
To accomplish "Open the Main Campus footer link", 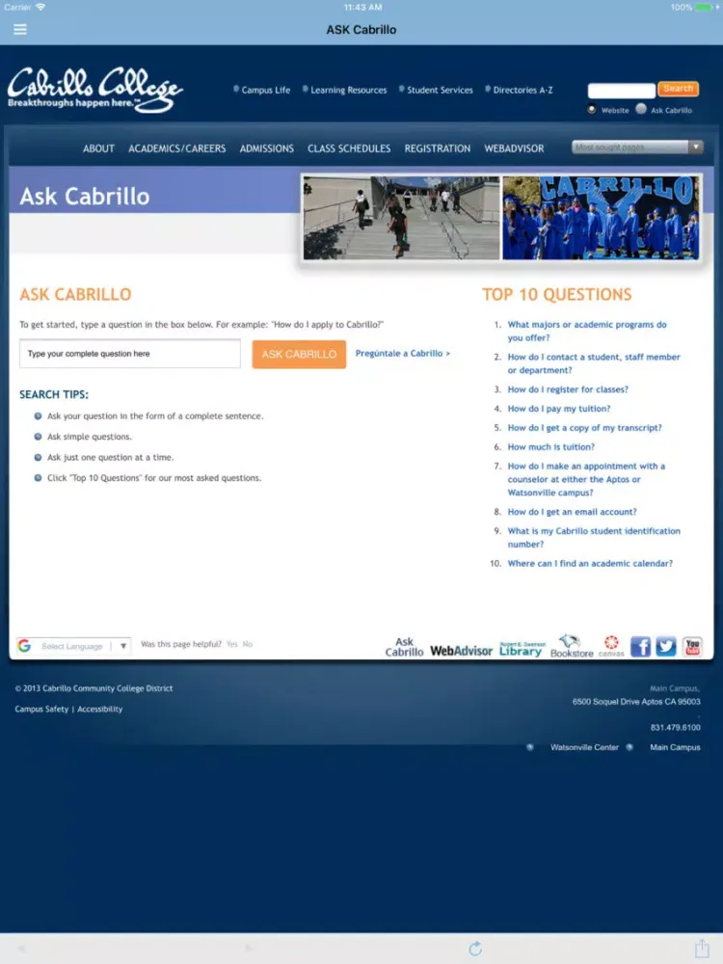I will [x=675, y=747].
